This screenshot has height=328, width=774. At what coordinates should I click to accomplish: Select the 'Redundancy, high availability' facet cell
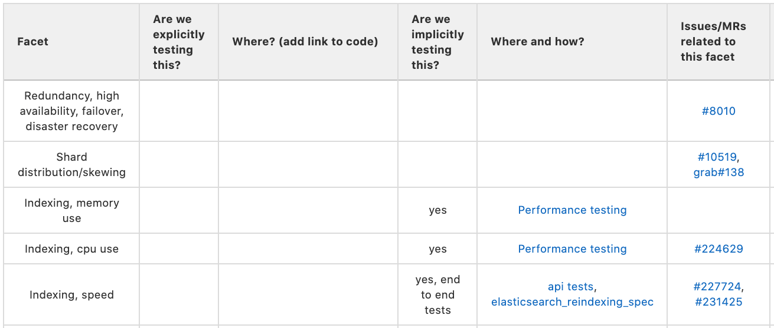(x=71, y=111)
